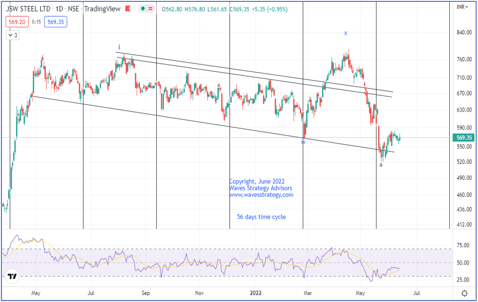
Task: Click the TradingView logo at bottom left
Action: [x=12, y=276]
